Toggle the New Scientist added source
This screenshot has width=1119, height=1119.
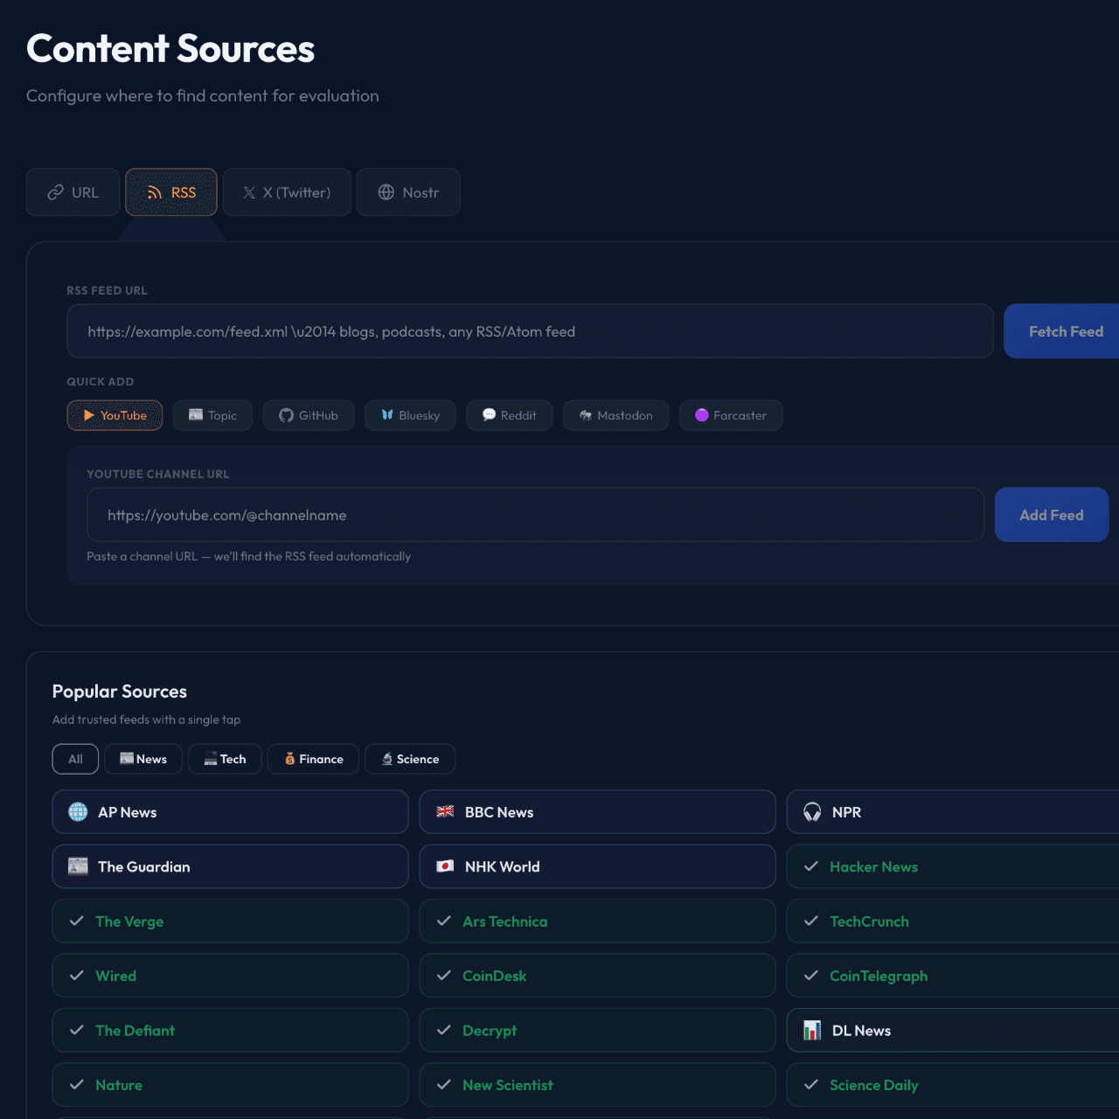click(x=597, y=1085)
